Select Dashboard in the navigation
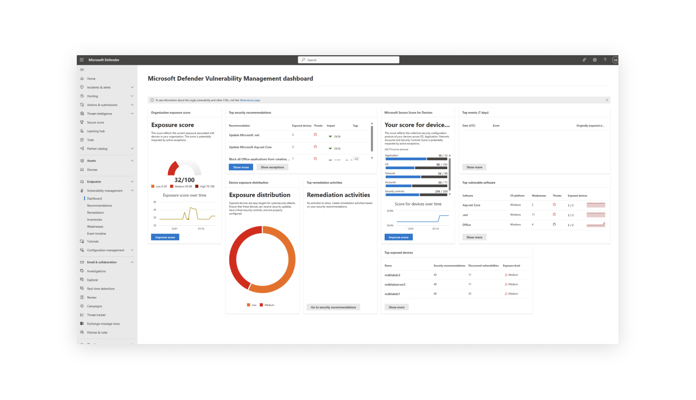 point(94,198)
